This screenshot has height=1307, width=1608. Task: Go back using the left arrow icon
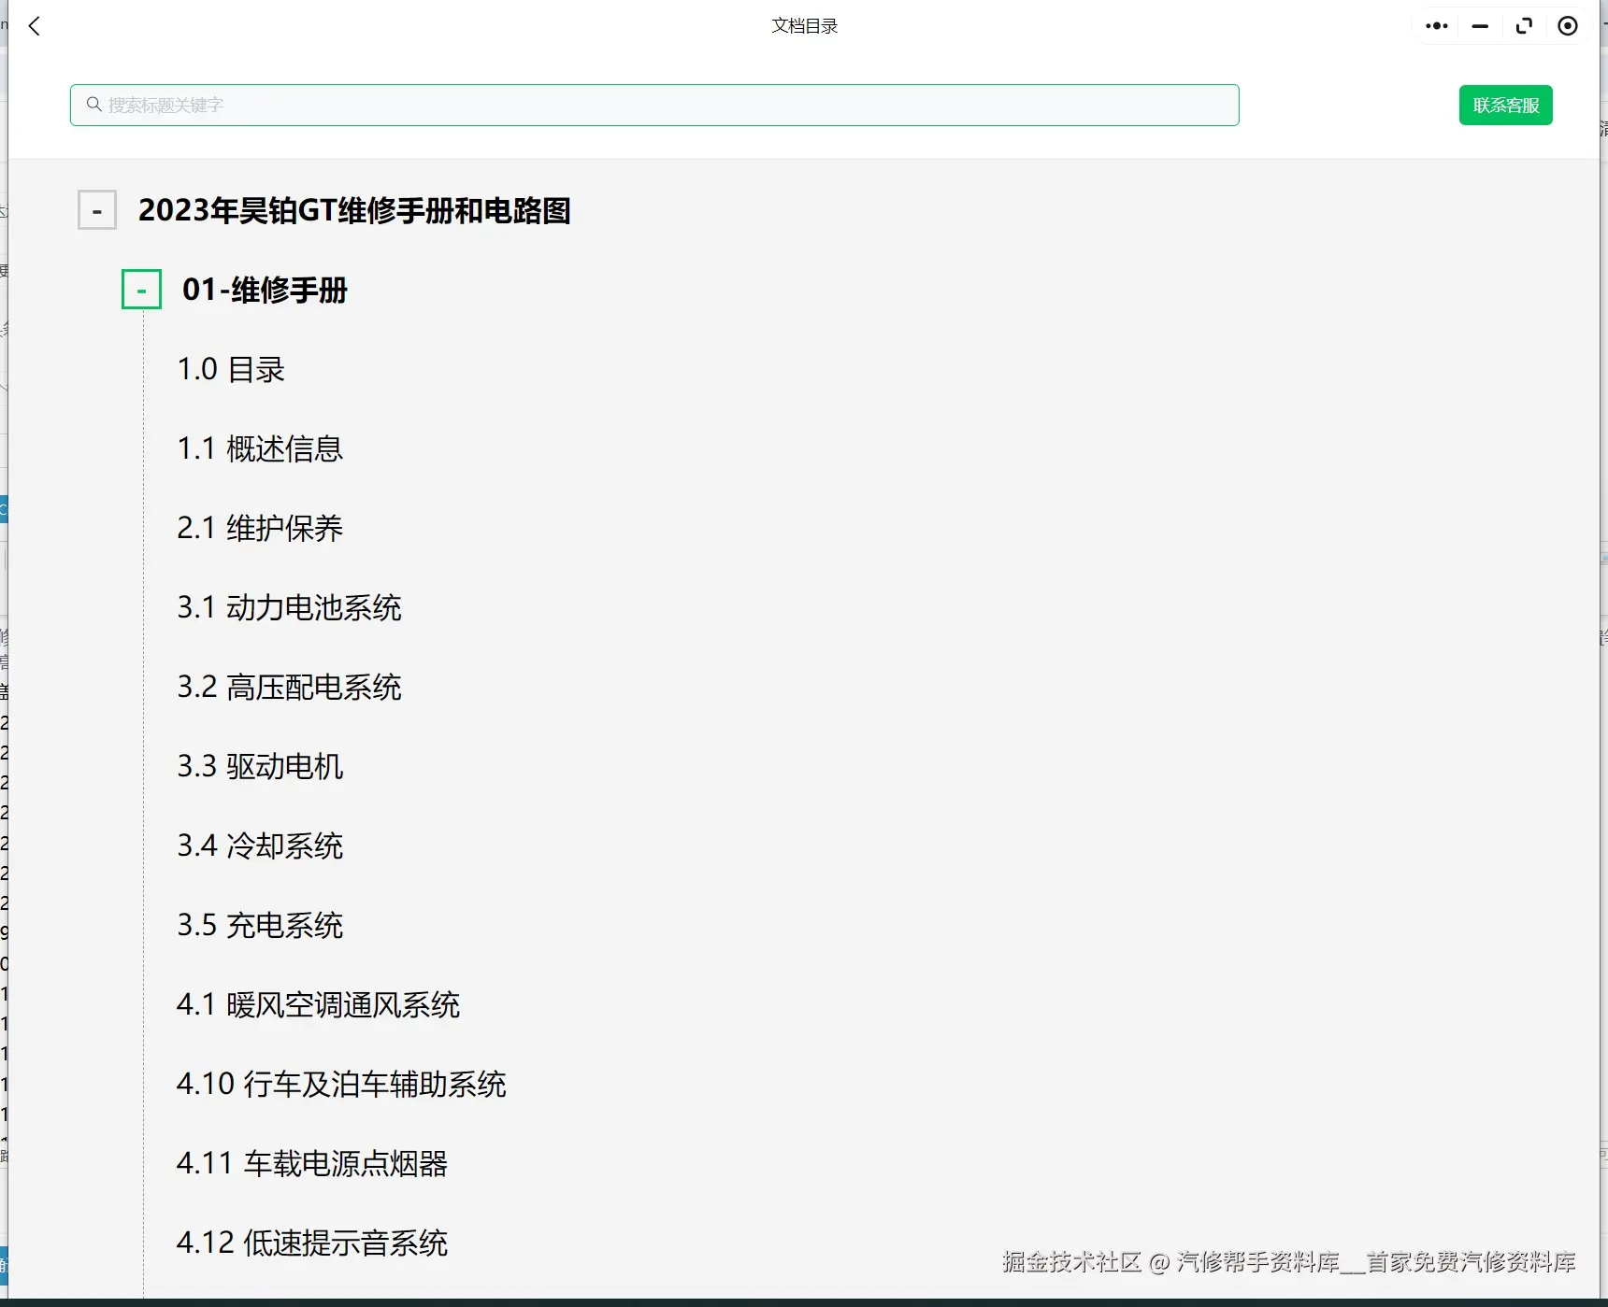click(x=36, y=26)
